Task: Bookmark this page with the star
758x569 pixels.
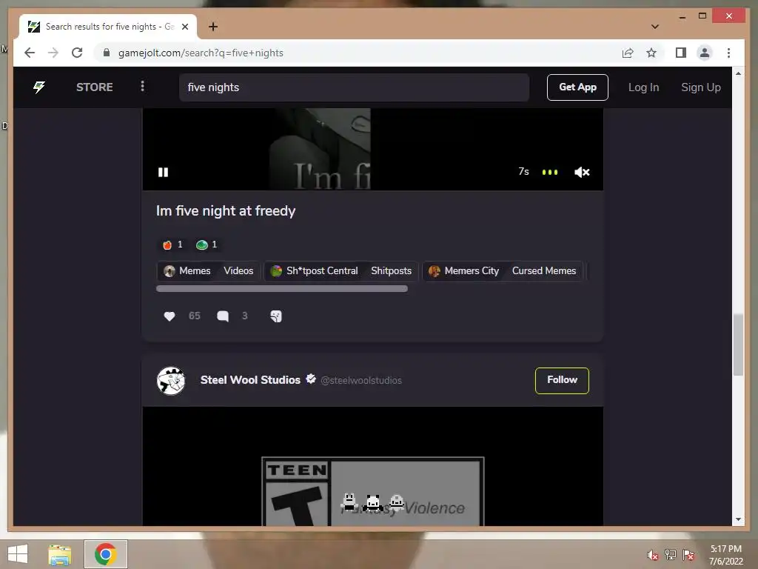Action: [651, 53]
